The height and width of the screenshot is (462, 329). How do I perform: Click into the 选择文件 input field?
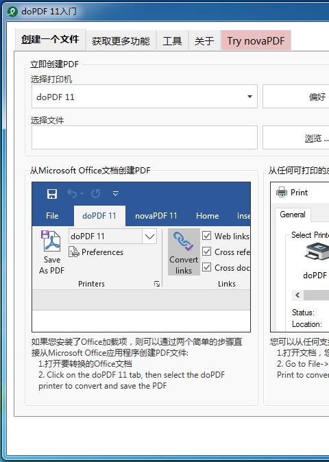(x=145, y=137)
